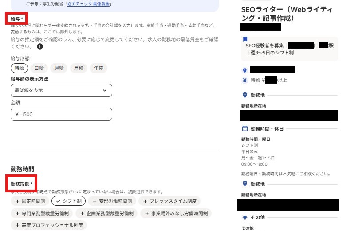Click the info icon beside salary description
This screenshot has width=355, height=231.
[x=40, y=46]
